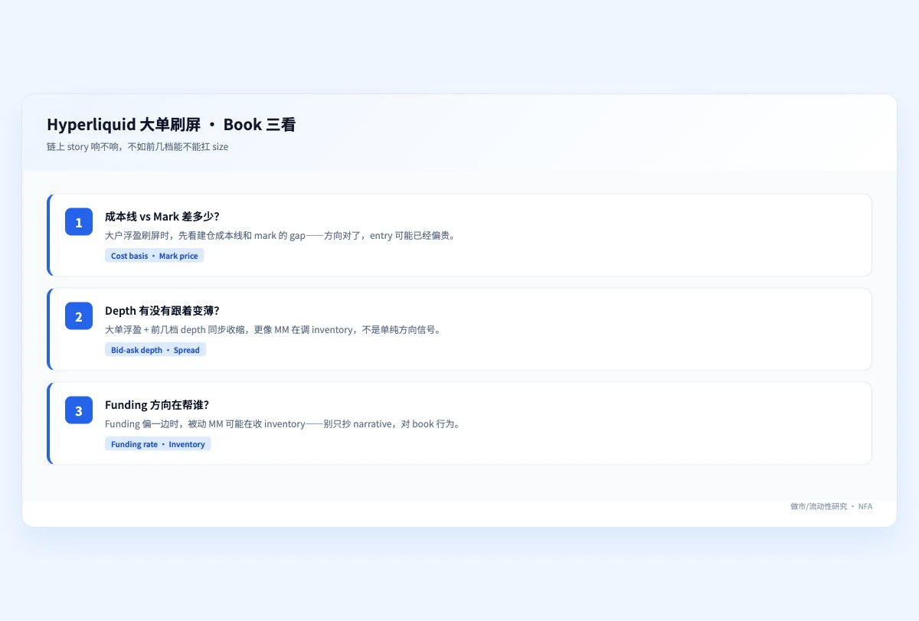Image resolution: width=919 pixels, height=621 pixels.
Task: Click the number 3 badge
Action: click(x=79, y=411)
